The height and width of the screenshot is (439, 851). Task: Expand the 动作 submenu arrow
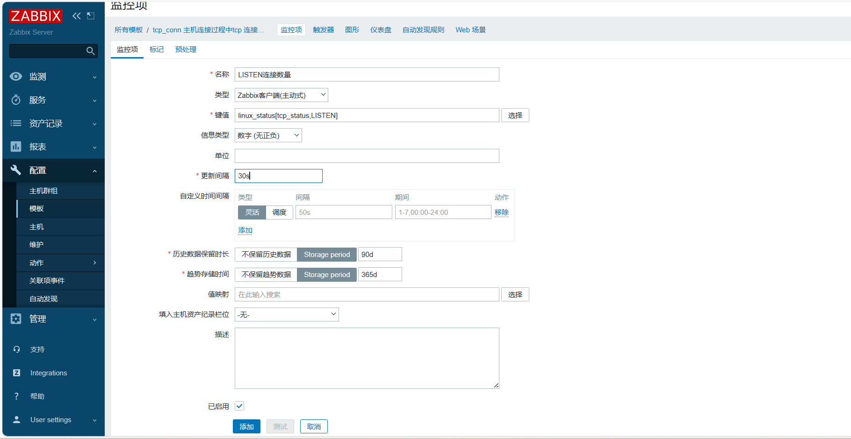[x=95, y=263]
